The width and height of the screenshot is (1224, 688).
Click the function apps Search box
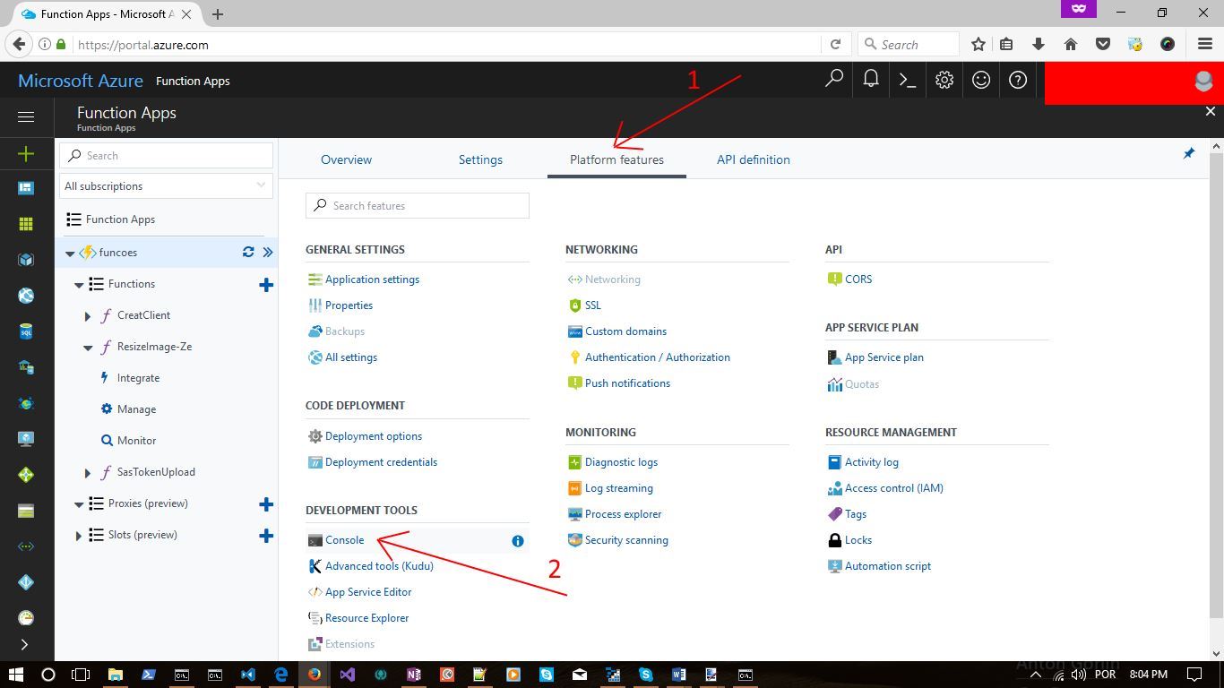[166, 155]
